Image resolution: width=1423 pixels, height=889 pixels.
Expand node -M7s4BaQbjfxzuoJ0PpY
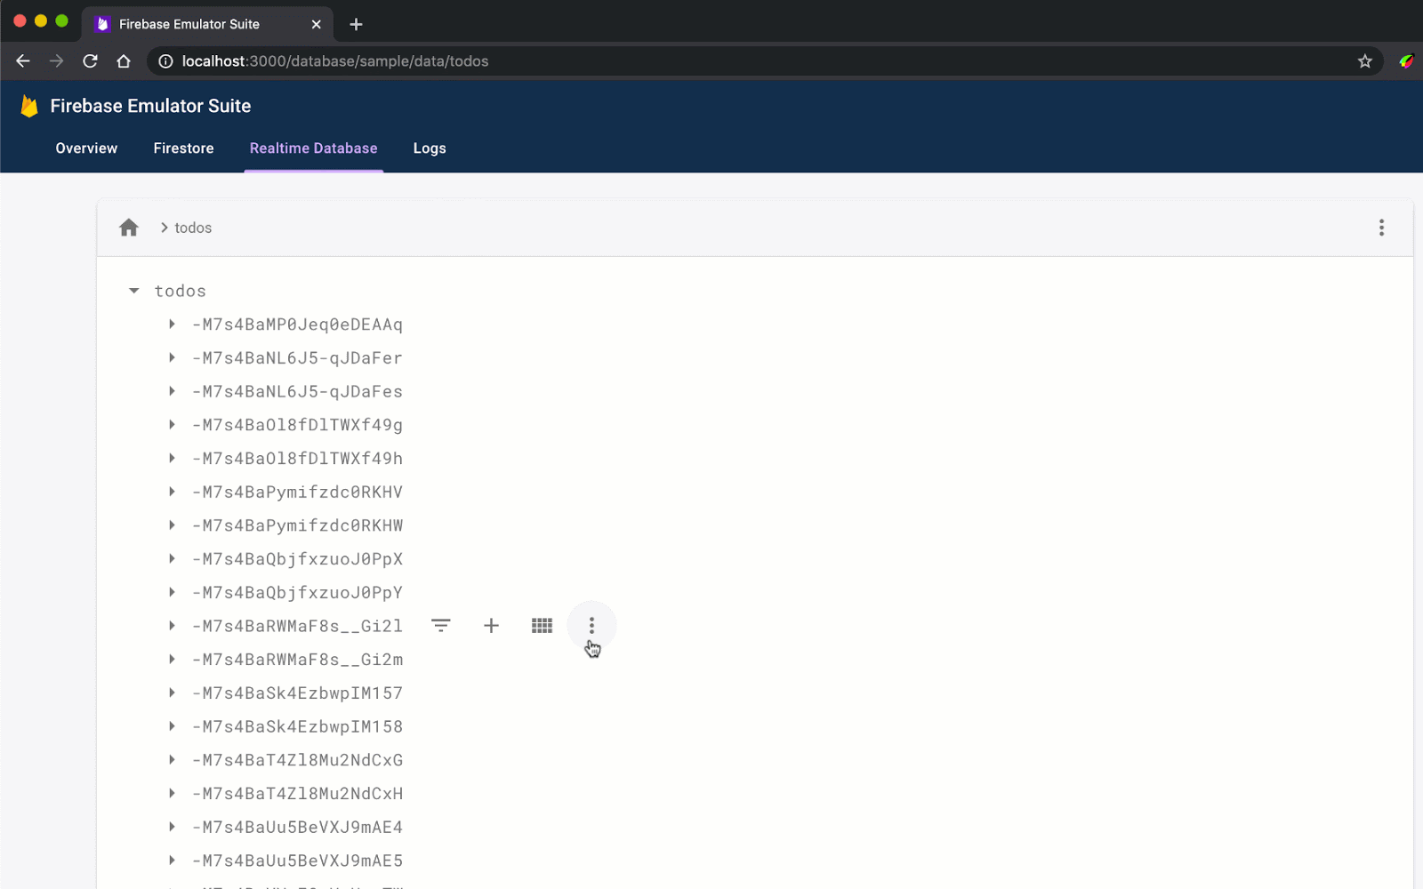click(x=172, y=592)
